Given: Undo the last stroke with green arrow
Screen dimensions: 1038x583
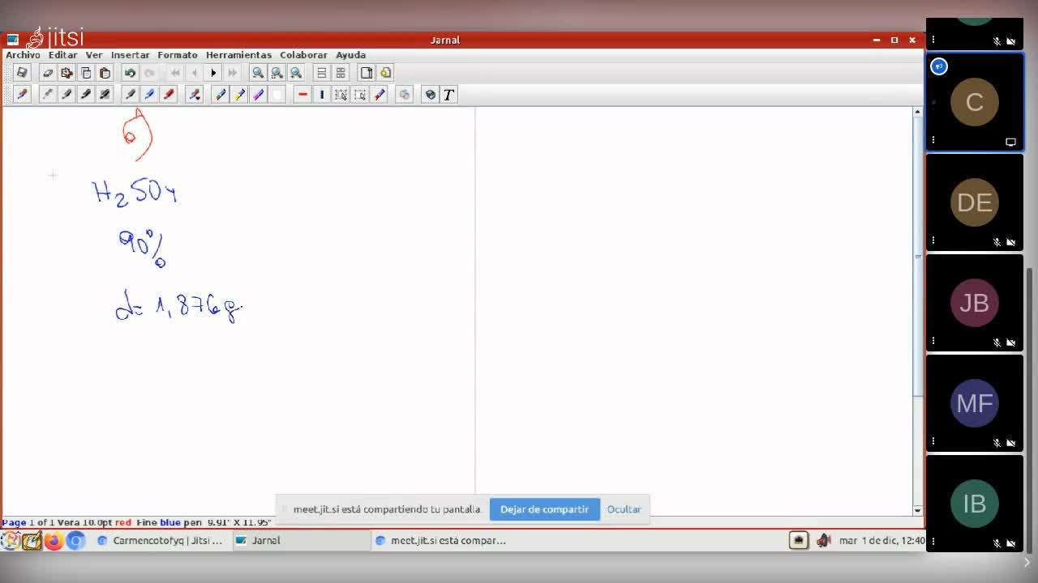Looking at the screenshot, I should [x=130, y=73].
